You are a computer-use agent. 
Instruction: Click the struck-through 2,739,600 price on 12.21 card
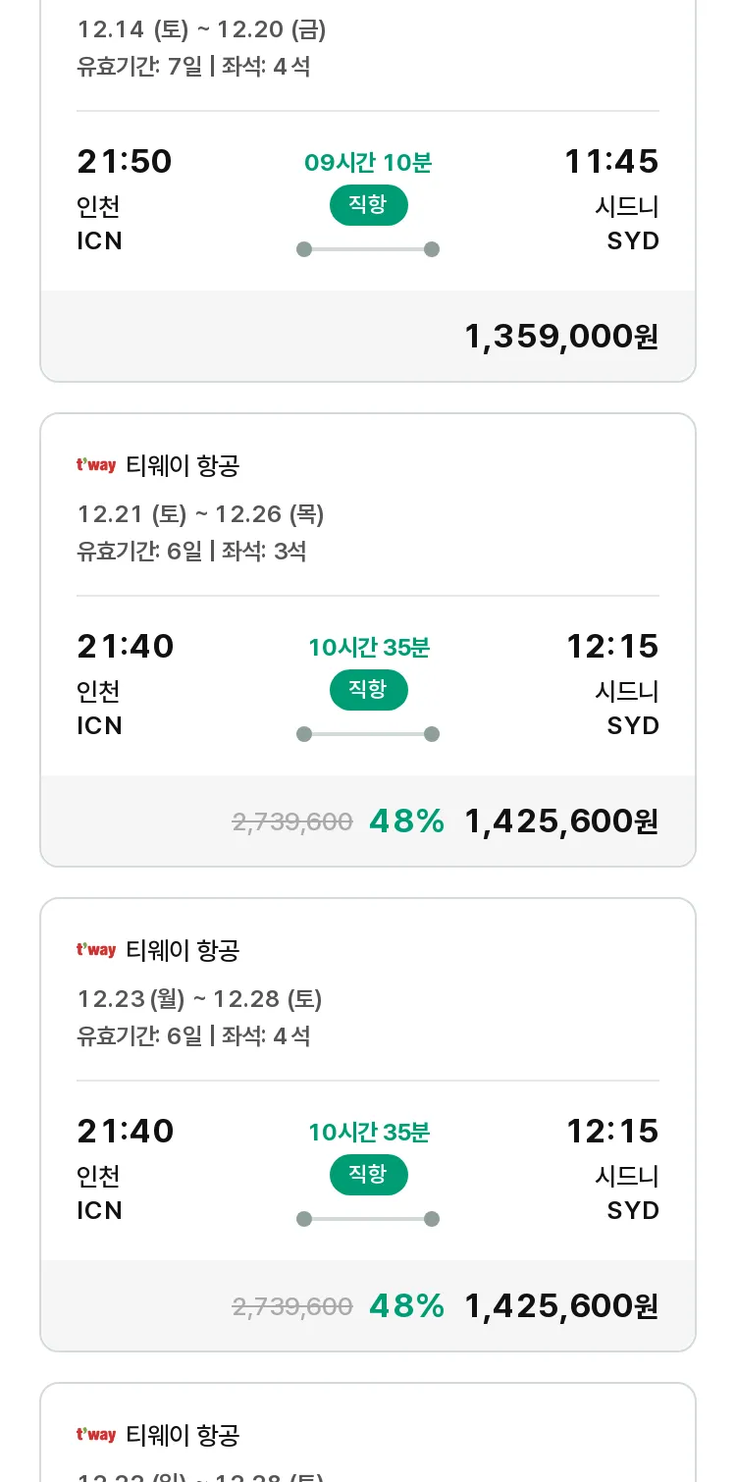(x=292, y=822)
